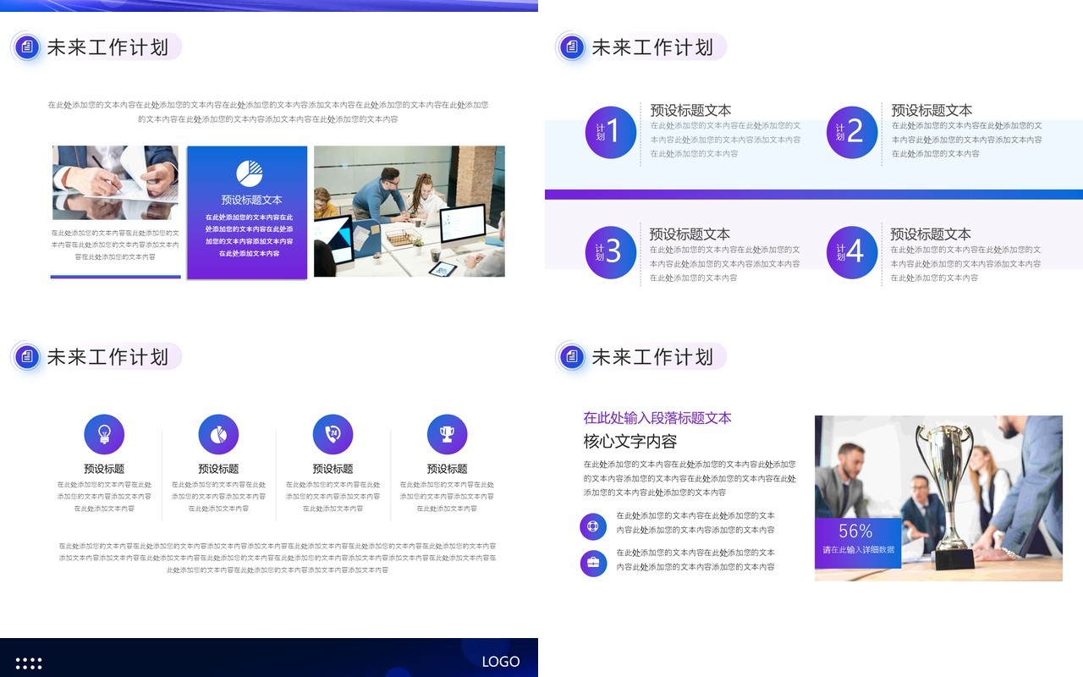Click the 未来工作计划 title above the 计划 1 circle
This screenshot has height=677, width=1083.
(652, 47)
